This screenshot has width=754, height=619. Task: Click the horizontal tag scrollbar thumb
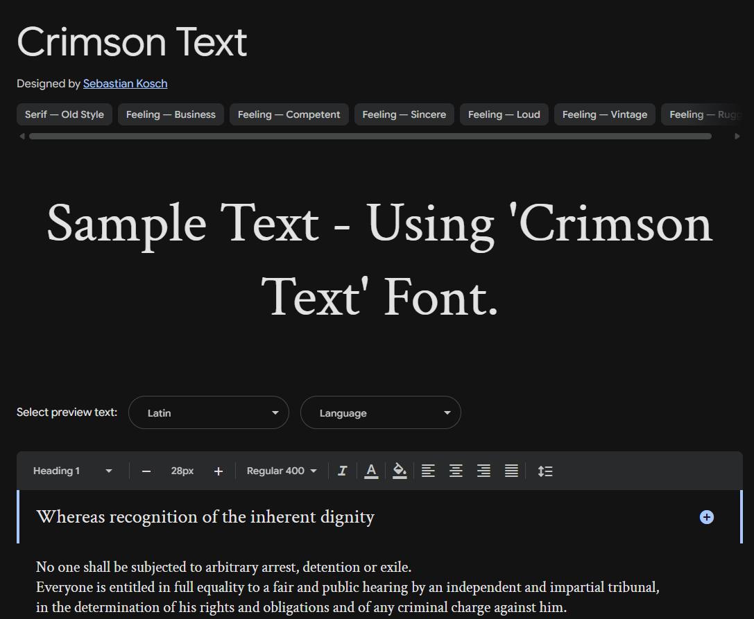point(370,137)
